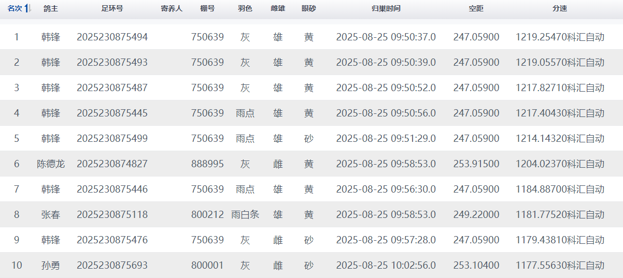Click the 雨白条 feather color cell
623x278 pixels.
[245, 214]
